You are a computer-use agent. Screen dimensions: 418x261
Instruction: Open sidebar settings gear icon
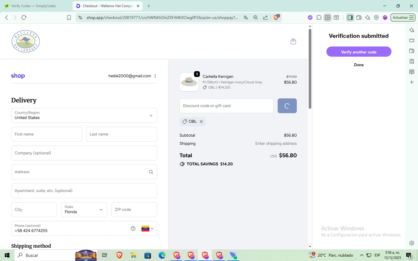(x=412, y=243)
